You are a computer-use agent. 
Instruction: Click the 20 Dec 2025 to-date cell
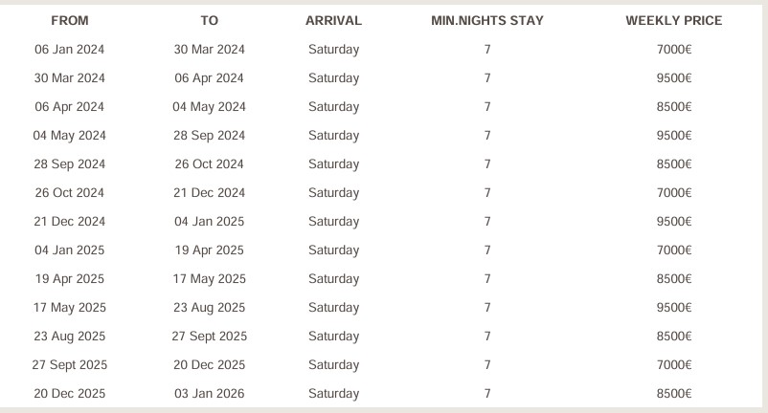(x=209, y=365)
